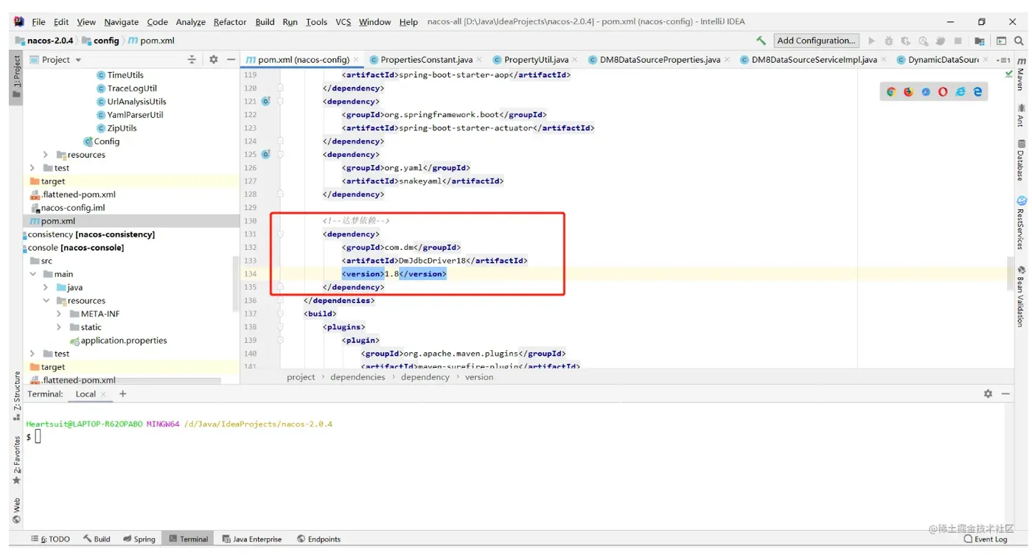Click gutter icon on line 121

265,101
